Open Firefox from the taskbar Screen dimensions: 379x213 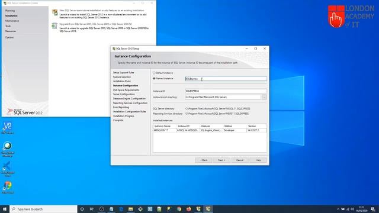coord(188,209)
